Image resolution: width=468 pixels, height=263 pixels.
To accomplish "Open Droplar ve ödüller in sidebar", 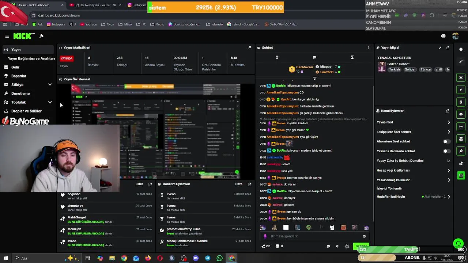I will tap(29, 111).
